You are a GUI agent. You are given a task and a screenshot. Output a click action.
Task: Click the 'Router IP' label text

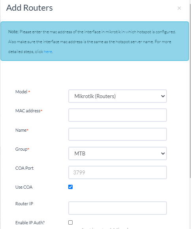coord(24,204)
